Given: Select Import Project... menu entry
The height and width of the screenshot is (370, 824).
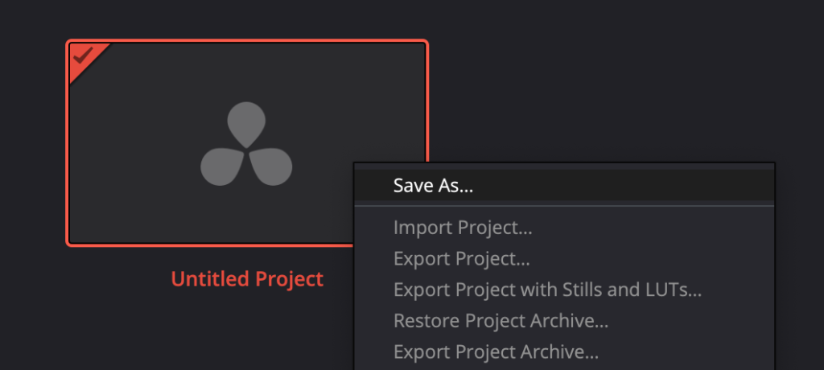Looking at the screenshot, I should (463, 228).
